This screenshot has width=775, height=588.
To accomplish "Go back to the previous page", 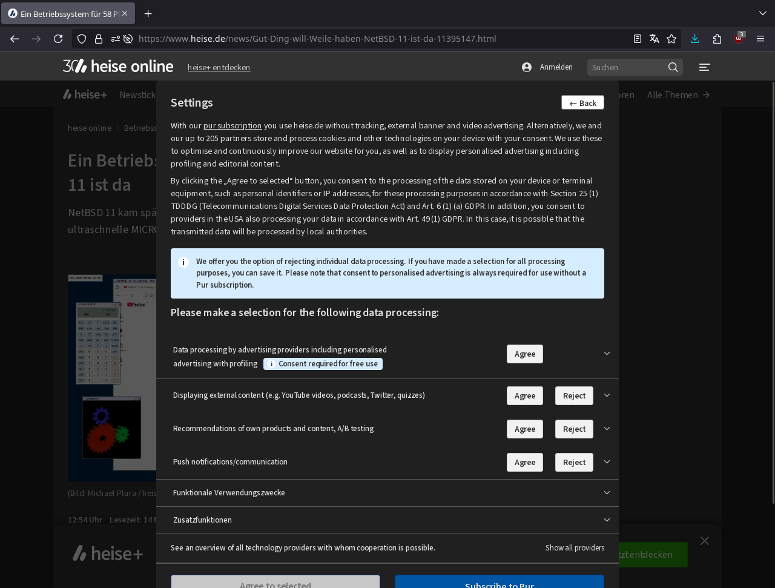I will pyautogui.click(x=15, y=39).
